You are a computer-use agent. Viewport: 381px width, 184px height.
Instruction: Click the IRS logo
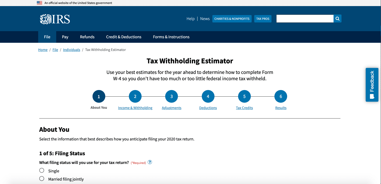coord(55,19)
